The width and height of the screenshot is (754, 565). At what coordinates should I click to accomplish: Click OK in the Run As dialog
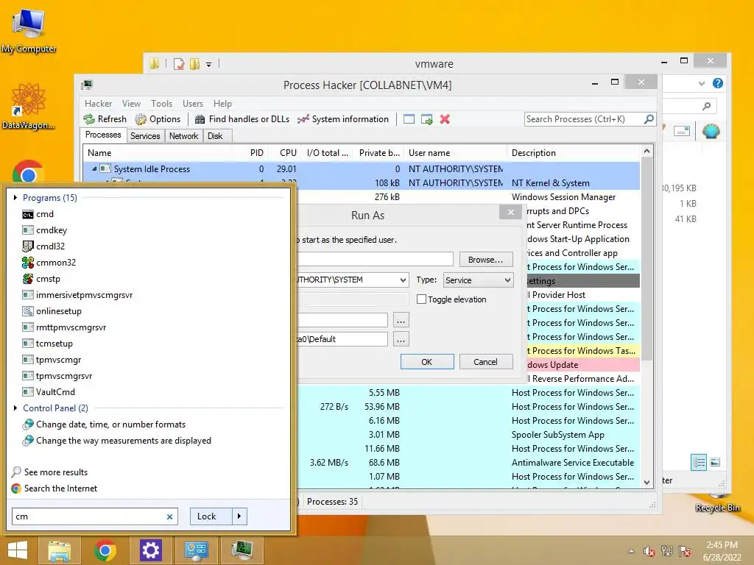pos(427,362)
